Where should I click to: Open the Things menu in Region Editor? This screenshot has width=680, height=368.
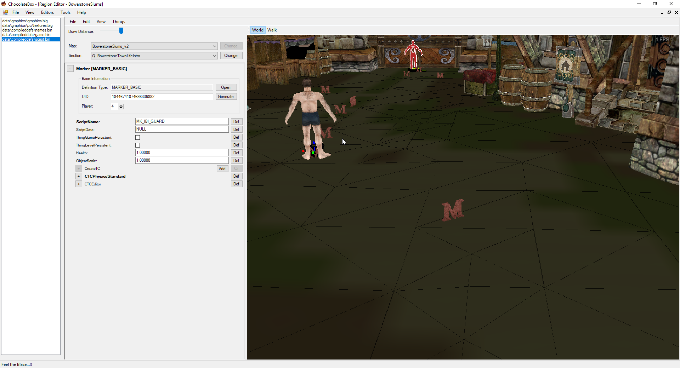[119, 22]
